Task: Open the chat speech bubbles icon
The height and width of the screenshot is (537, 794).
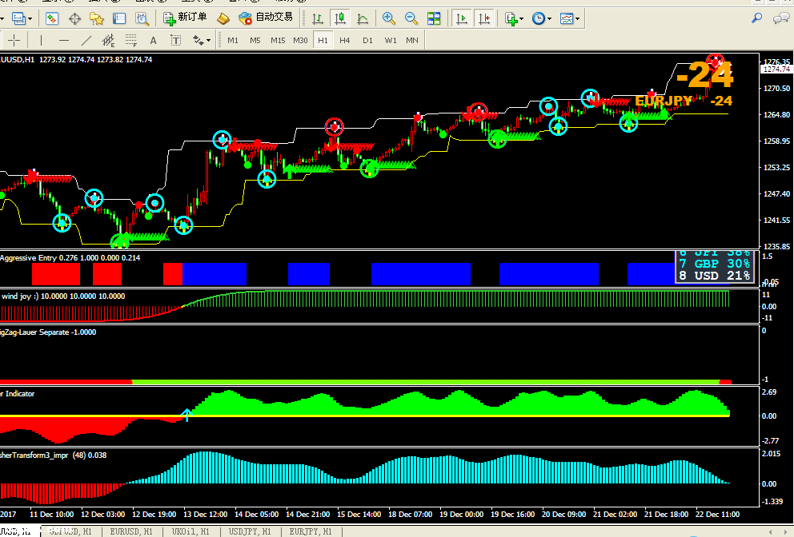Action: click(781, 18)
